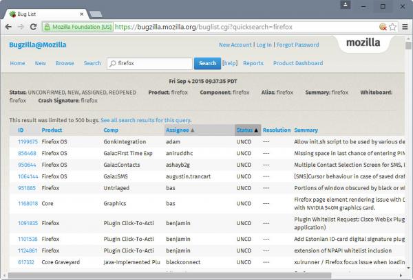The width and height of the screenshot is (413, 280).
Task: Click the browser forward arrow
Action: [21, 27]
